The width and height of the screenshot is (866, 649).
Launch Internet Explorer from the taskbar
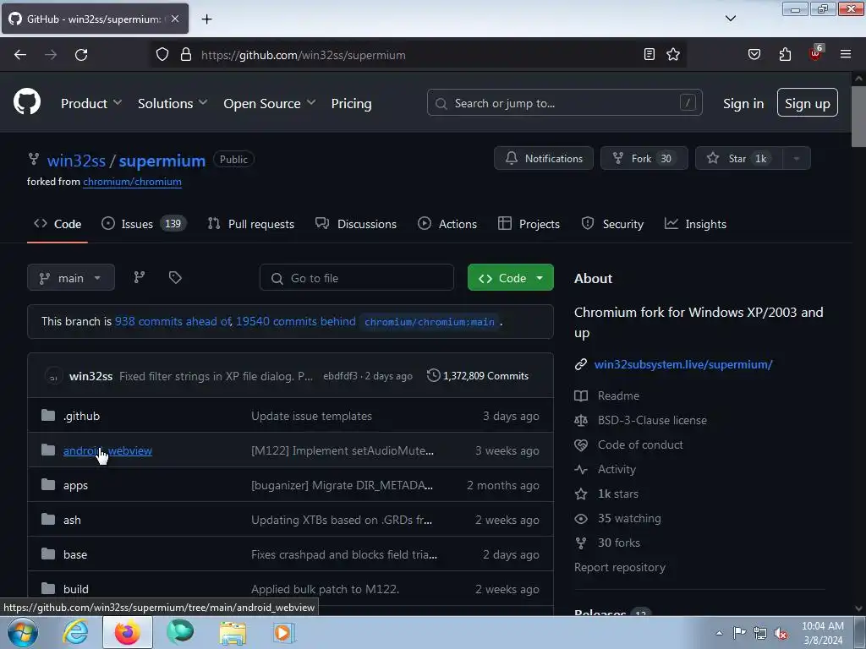(75, 632)
